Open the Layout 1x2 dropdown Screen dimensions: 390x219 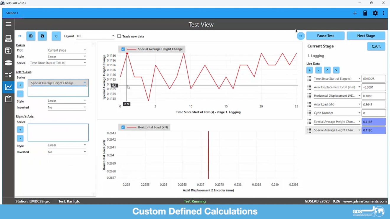[95, 36]
